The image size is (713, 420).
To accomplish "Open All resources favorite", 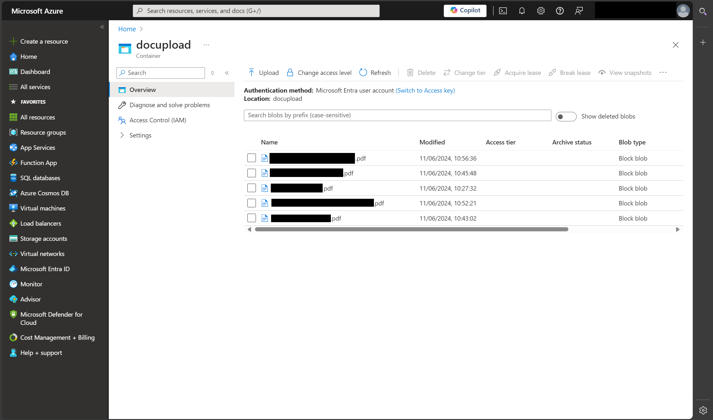I will coord(38,117).
